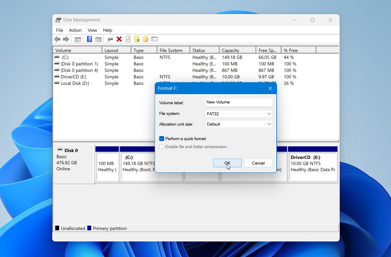Click the drive icon beside Local Disk (D:)
Screen dimensions: 391x257
(57, 83)
